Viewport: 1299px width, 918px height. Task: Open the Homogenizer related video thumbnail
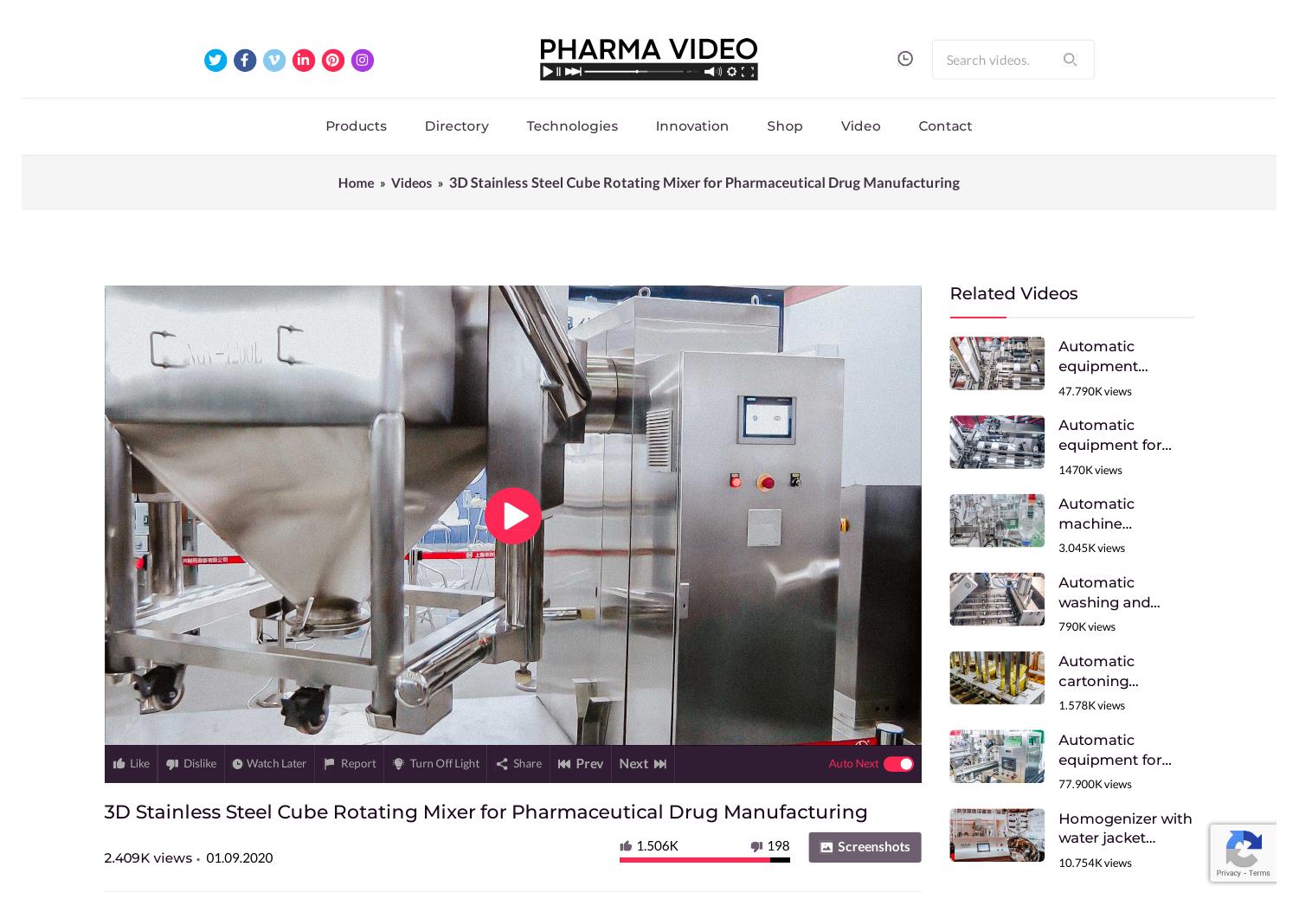click(996, 834)
